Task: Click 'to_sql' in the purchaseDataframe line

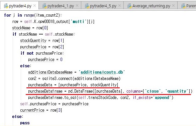Action: click(x=70, y=98)
